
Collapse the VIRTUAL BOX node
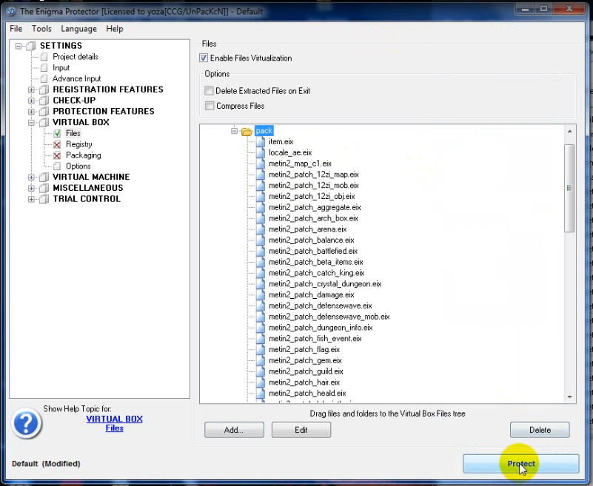[x=31, y=123]
